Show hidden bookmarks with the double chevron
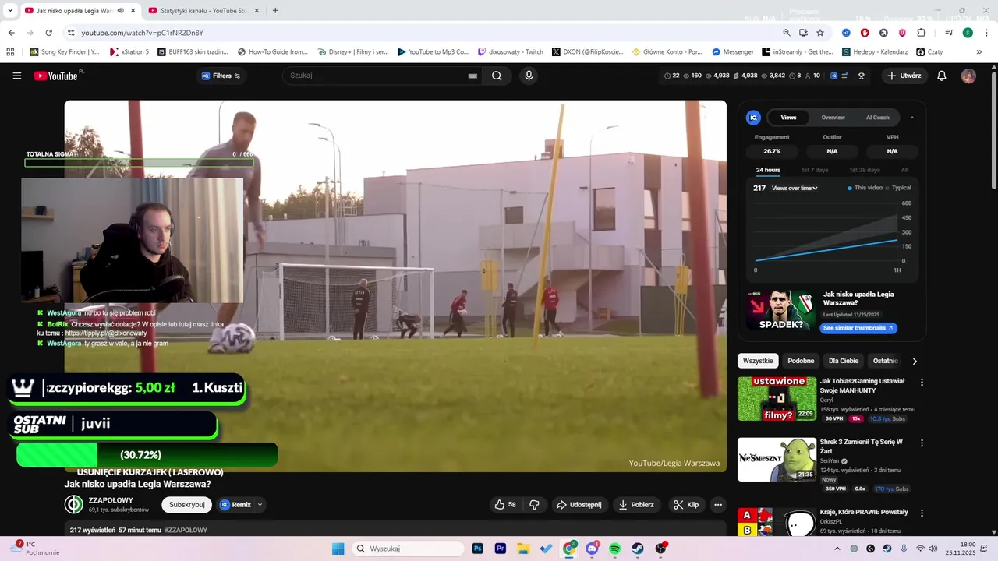 (x=979, y=52)
